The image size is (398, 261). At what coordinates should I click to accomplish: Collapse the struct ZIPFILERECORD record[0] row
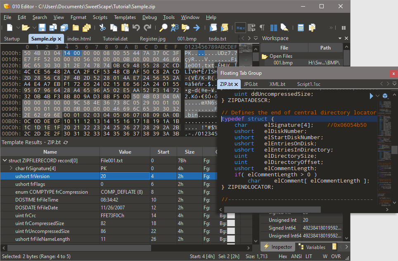tap(5, 161)
